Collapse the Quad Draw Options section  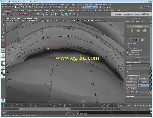127,92
